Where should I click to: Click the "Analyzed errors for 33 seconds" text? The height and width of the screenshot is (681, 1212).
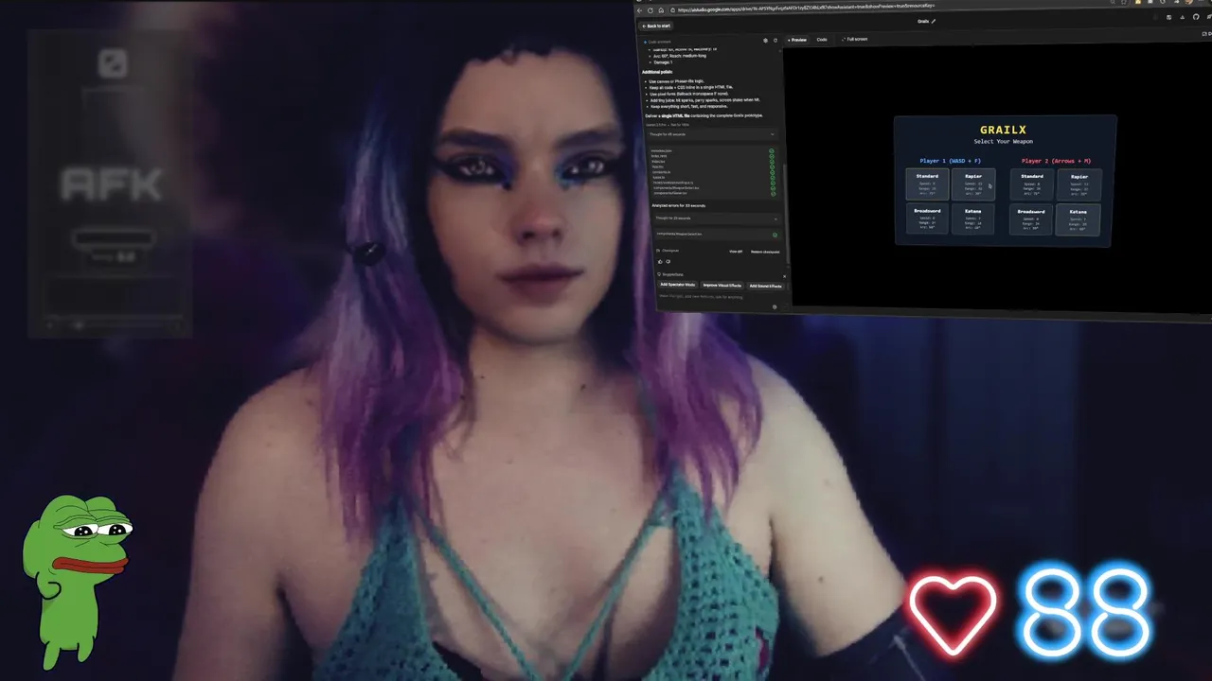click(x=679, y=205)
